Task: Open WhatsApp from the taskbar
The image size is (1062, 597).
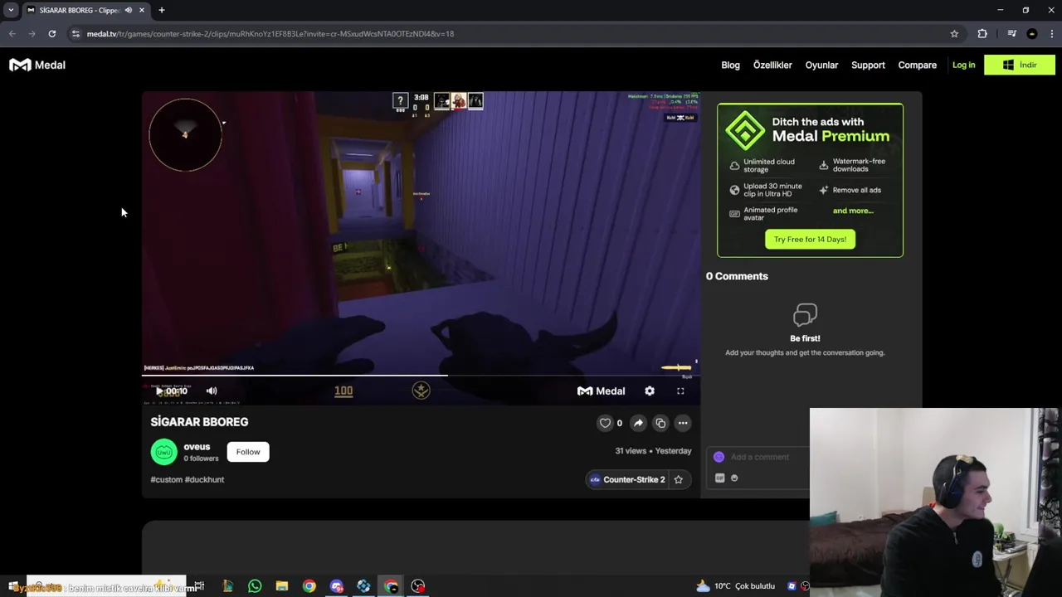Action: 255,586
